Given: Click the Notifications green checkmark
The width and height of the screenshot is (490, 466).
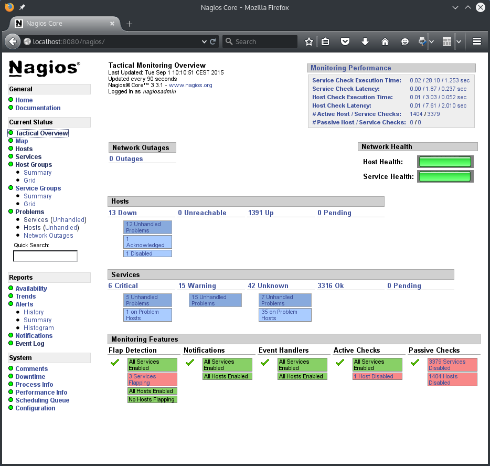Looking at the screenshot, I should [x=190, y=363].
